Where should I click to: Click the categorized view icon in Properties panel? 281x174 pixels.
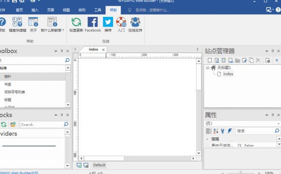[x=208, y=131]
